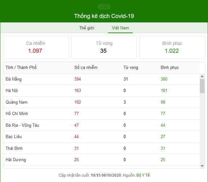
Task: Select the Hồ Chí Minh row
Action: point(101,114)
